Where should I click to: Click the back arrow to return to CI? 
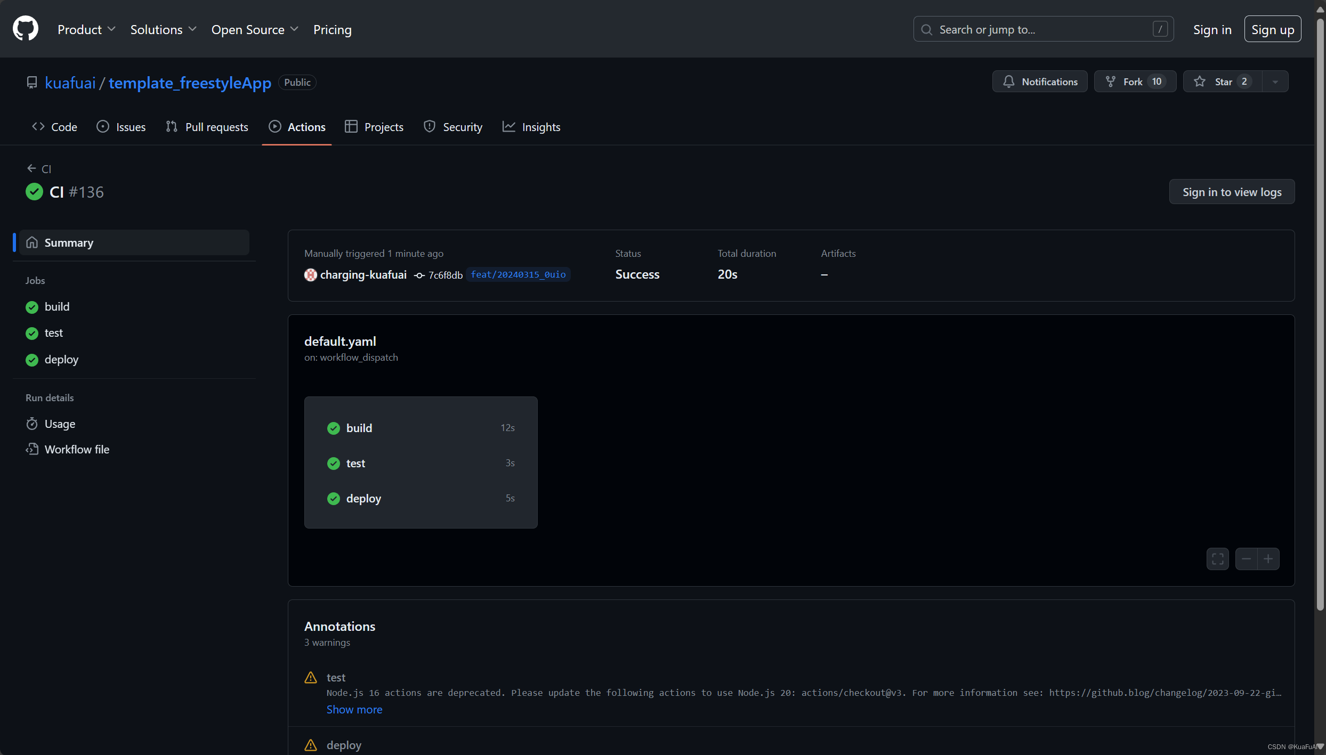[x=32, y=168]
